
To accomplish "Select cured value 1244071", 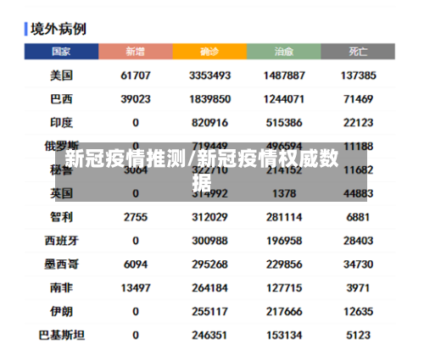I will [x=284, y=99].
